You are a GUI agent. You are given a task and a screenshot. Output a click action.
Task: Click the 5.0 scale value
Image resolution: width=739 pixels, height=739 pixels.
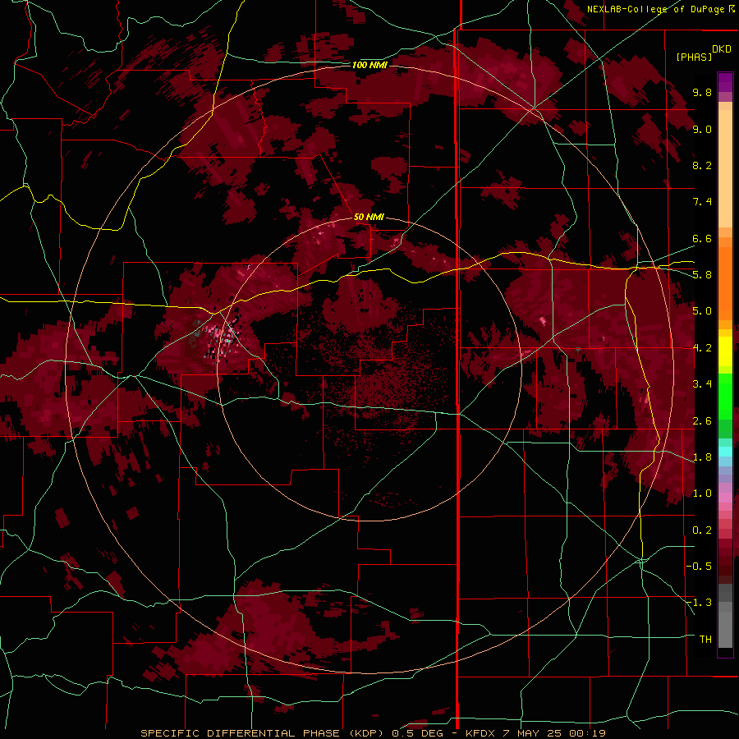(702, 311)
